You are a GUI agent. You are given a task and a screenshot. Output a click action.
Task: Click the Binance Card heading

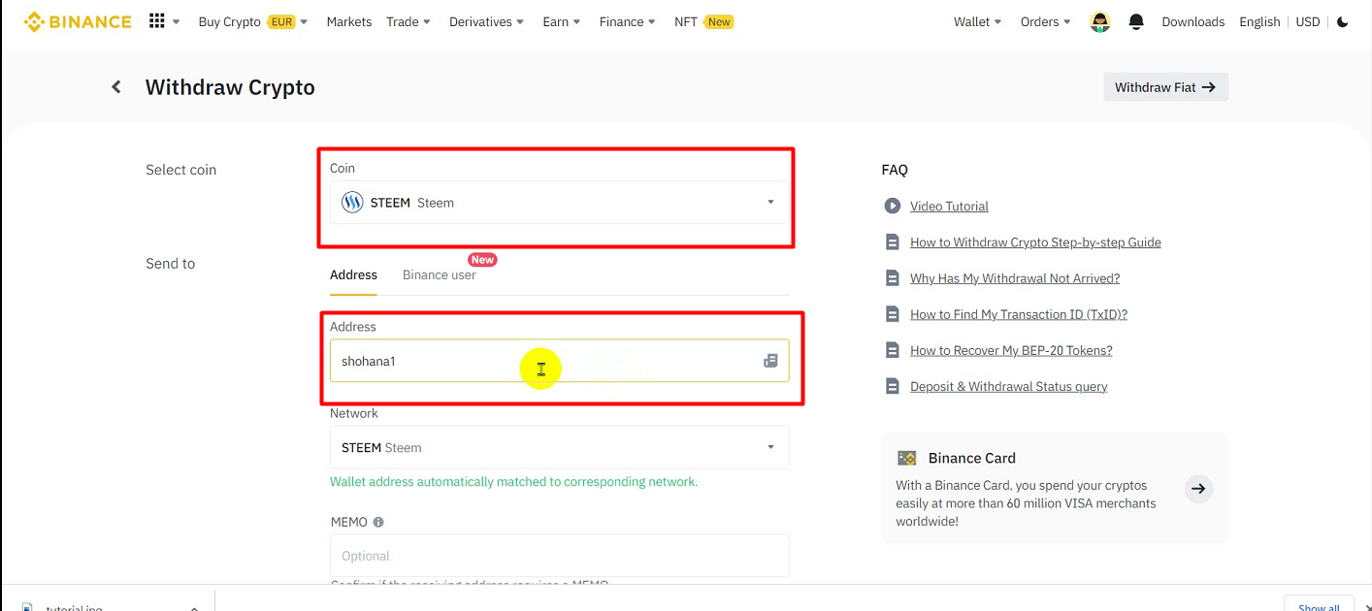[x=971, y=458]
